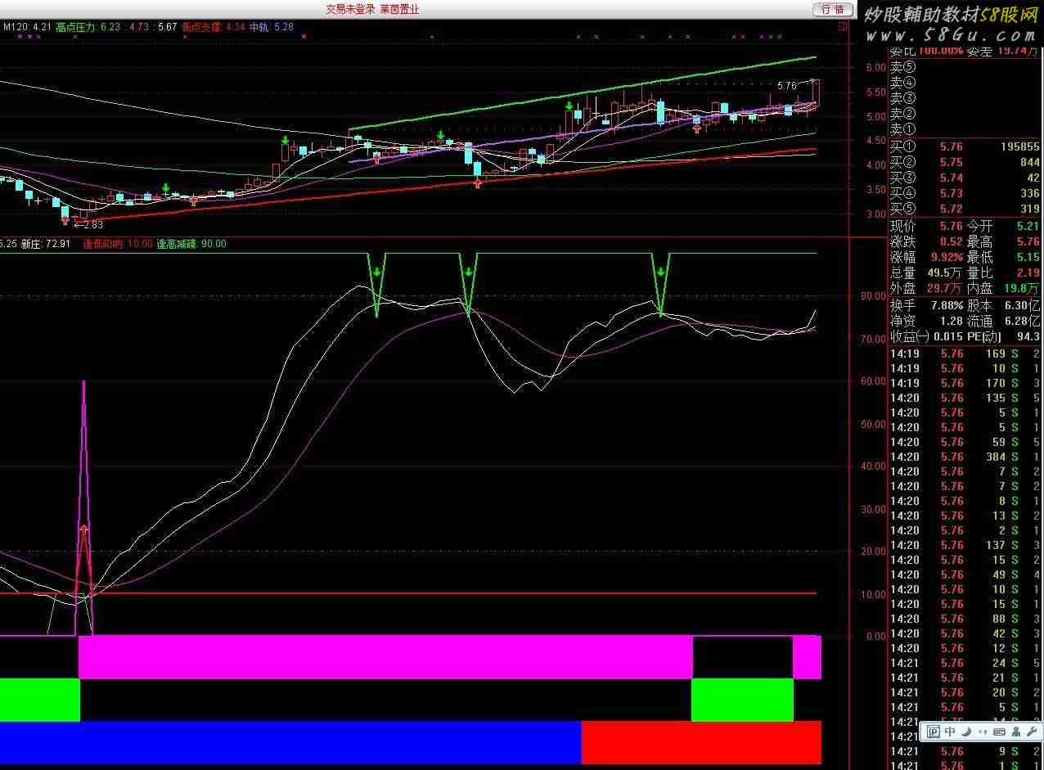Toggle IME punctuation mode icon
This screenshot has height=770, width=1044.
pyautogui.click(x=983, y=732)
